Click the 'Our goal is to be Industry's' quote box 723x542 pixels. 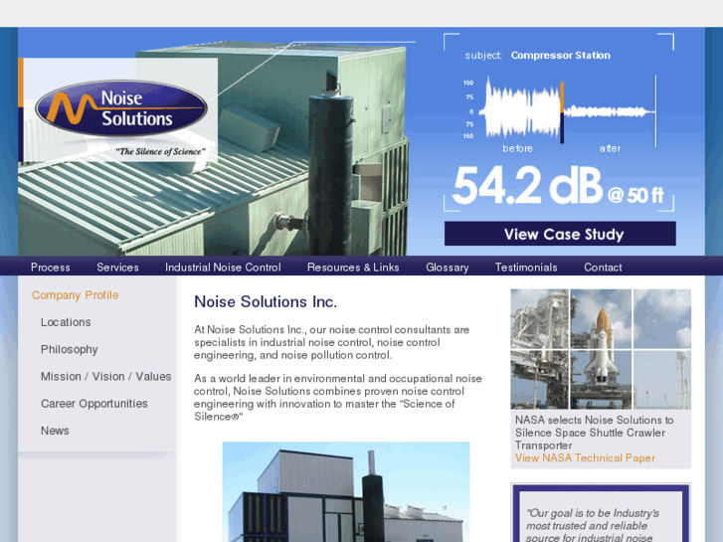tap(601, 513)
